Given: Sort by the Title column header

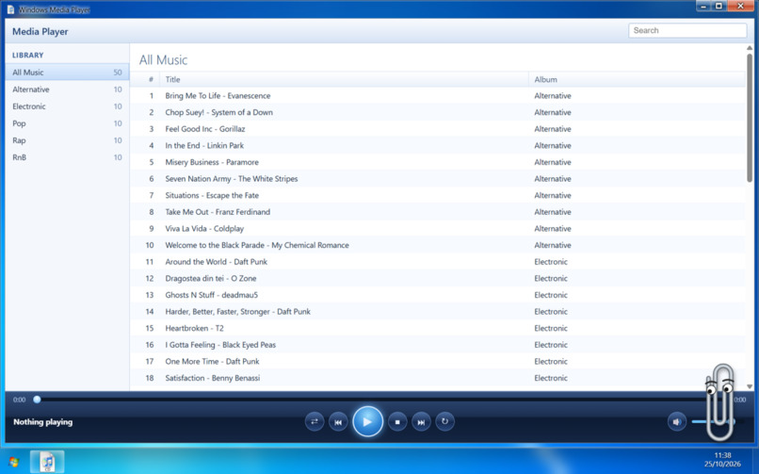Looking at the screenshot, I should point(344,79).
